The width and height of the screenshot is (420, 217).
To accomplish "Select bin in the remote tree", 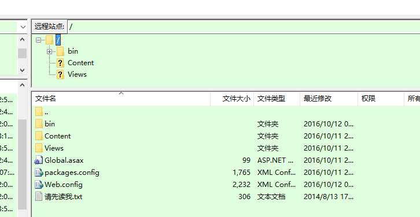I will coord(72,51).
